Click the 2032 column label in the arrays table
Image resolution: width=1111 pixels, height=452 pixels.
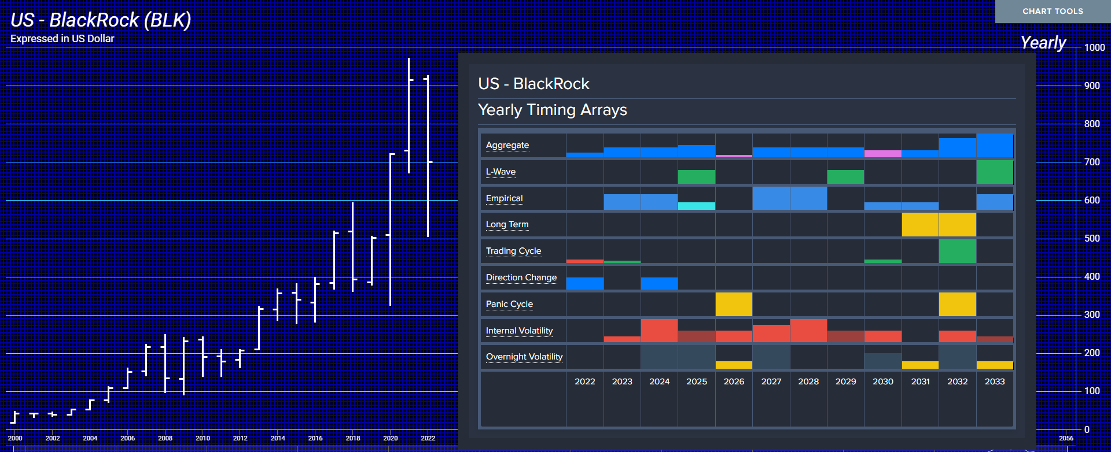tap(958, 381)
